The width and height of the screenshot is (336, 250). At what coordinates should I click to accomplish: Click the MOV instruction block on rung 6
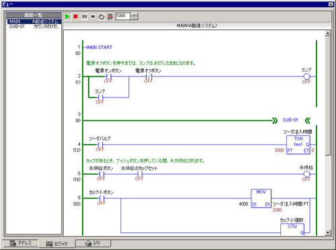click(261, 198)
